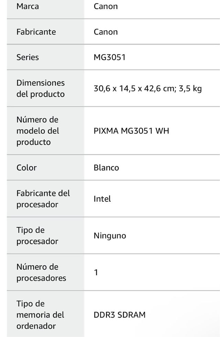Select the Intel processor manufacturer value

pos(102,199)
